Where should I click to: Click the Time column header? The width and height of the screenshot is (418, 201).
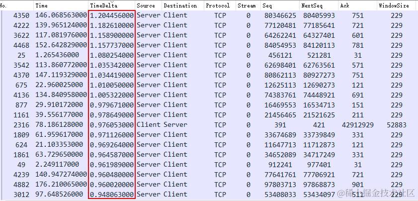(x=61, y=5)
